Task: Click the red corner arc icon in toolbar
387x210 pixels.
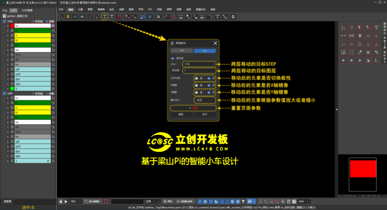Action: point(167,17)
